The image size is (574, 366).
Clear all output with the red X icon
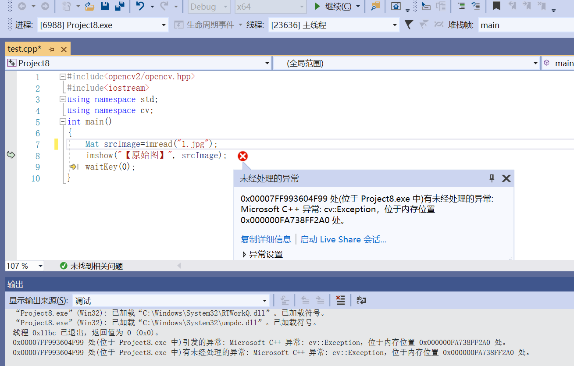341,300
